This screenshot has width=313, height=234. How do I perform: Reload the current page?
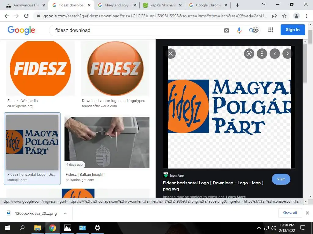click(26, 16)
